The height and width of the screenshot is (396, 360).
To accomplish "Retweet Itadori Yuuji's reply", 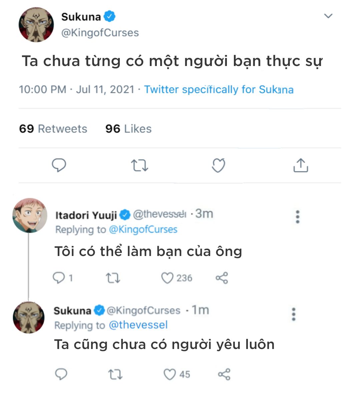I will tap(113, 278).
